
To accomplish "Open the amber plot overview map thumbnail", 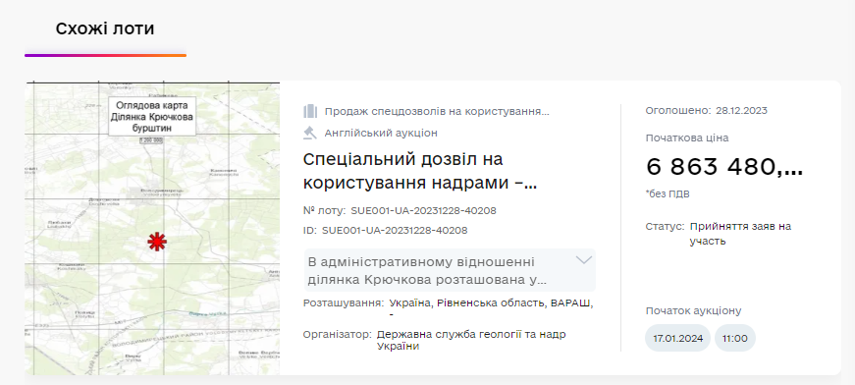I will pos(152,228).
